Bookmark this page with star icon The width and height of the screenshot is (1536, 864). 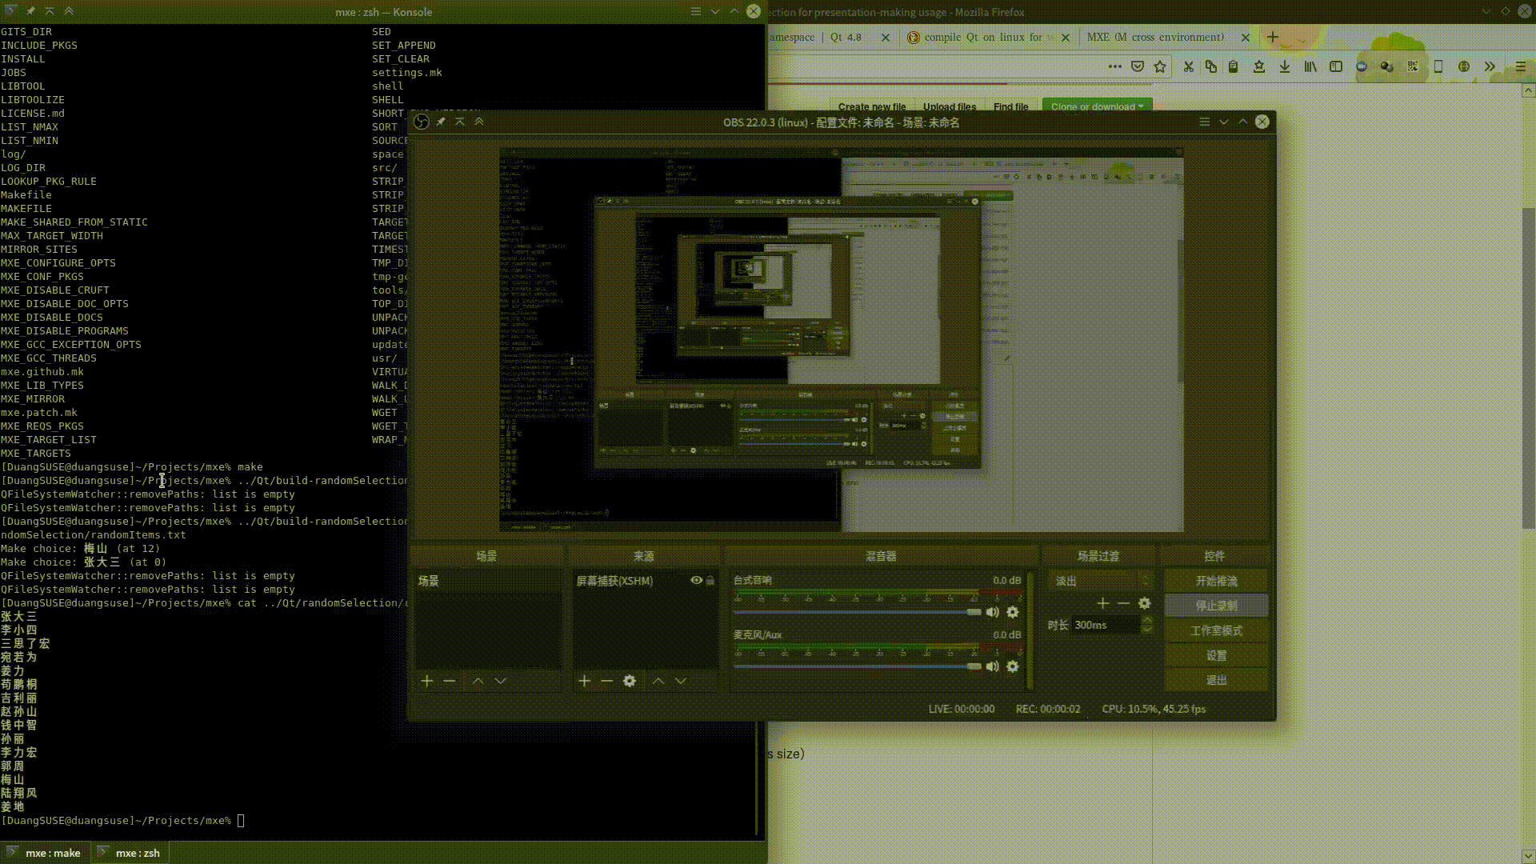[x=1160, y=66]
